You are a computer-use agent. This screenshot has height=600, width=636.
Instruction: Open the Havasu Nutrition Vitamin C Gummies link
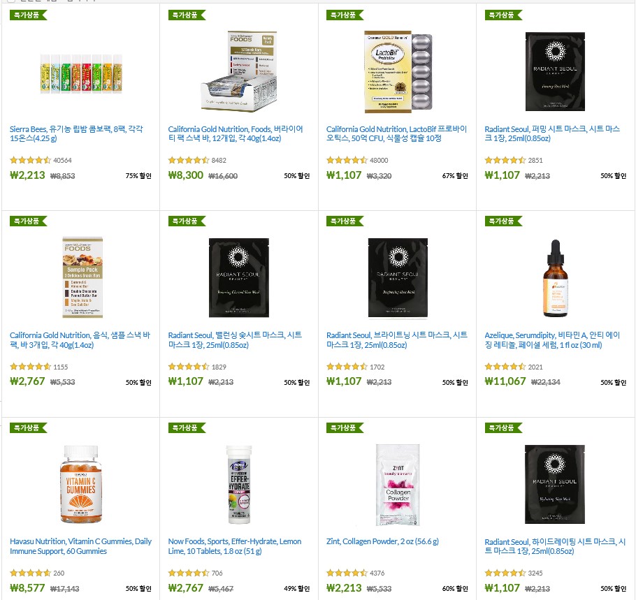80,546
